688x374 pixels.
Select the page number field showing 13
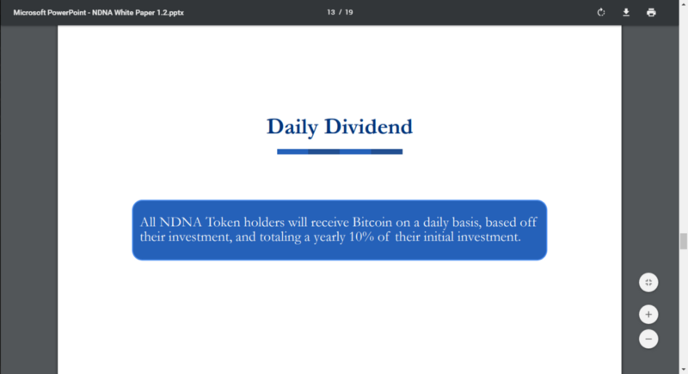331,12
